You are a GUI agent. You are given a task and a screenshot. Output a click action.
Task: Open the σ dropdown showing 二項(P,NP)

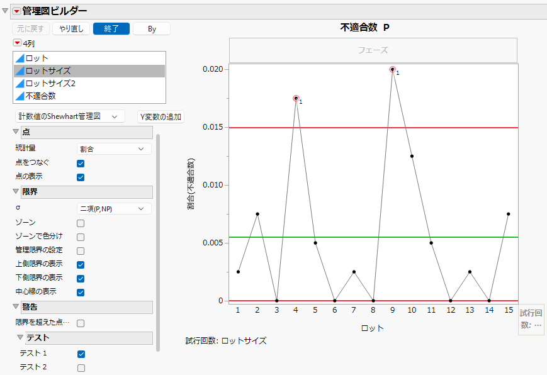tap(114, 209)
